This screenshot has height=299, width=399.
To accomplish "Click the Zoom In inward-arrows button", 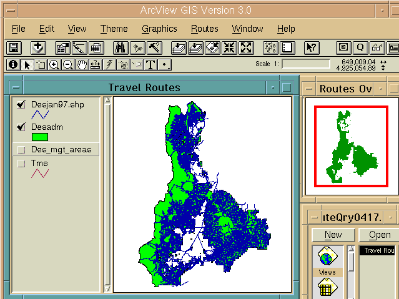I will coord(229,47).
